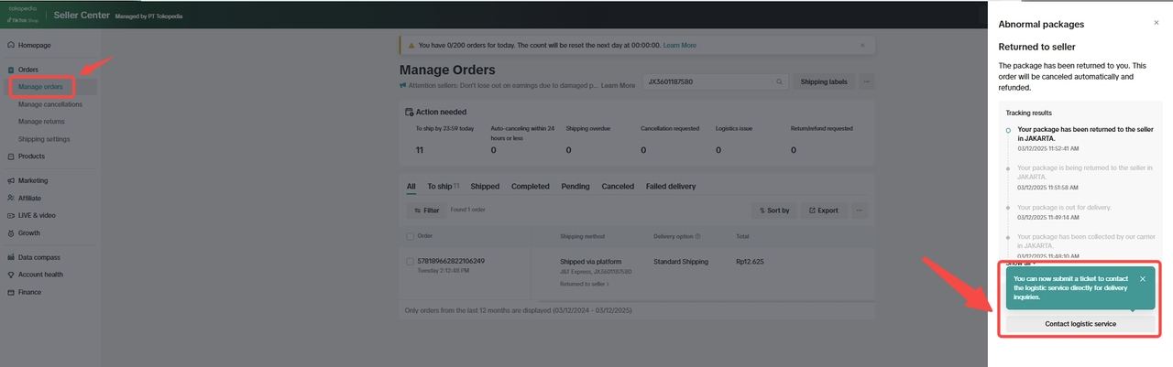Dismiss the green tooltip with X
This screenshot has height=367, width=1173.
(1142, 279)
